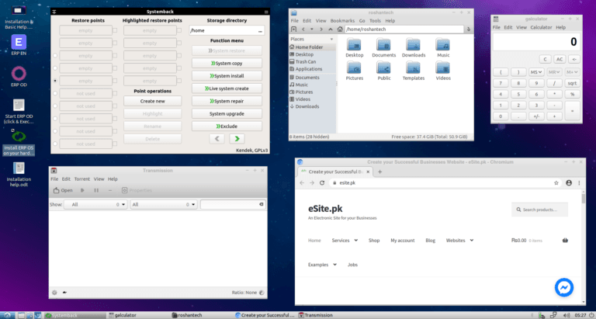Click the Search products field on eSite.pk
Screen dimensions: 596x319
(540, 210)
